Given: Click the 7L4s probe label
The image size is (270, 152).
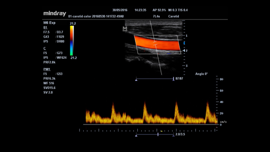Looking at the screenshot, I should point(157,16).
